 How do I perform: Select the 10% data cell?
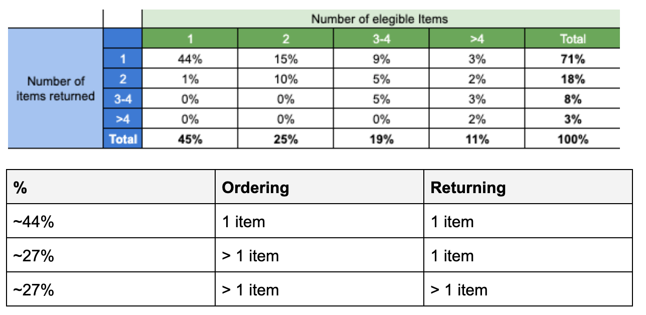pos(285,79)
